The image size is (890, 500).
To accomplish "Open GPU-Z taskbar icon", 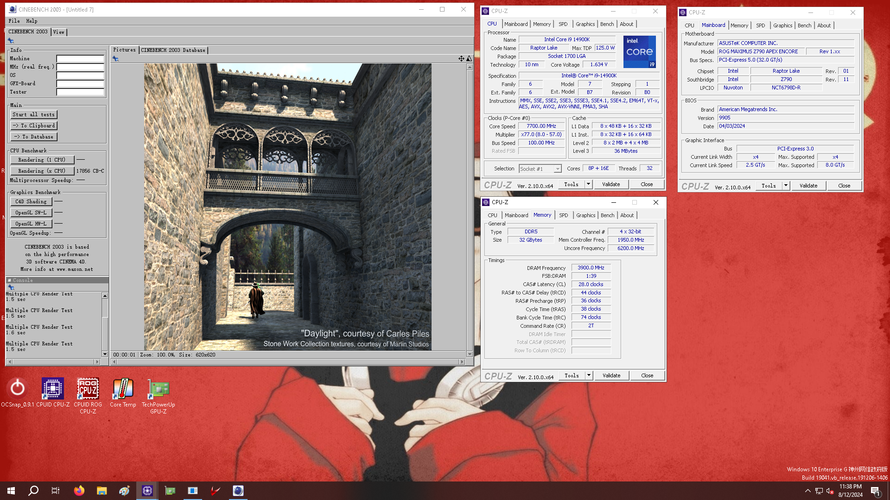I will pos(170,491).
